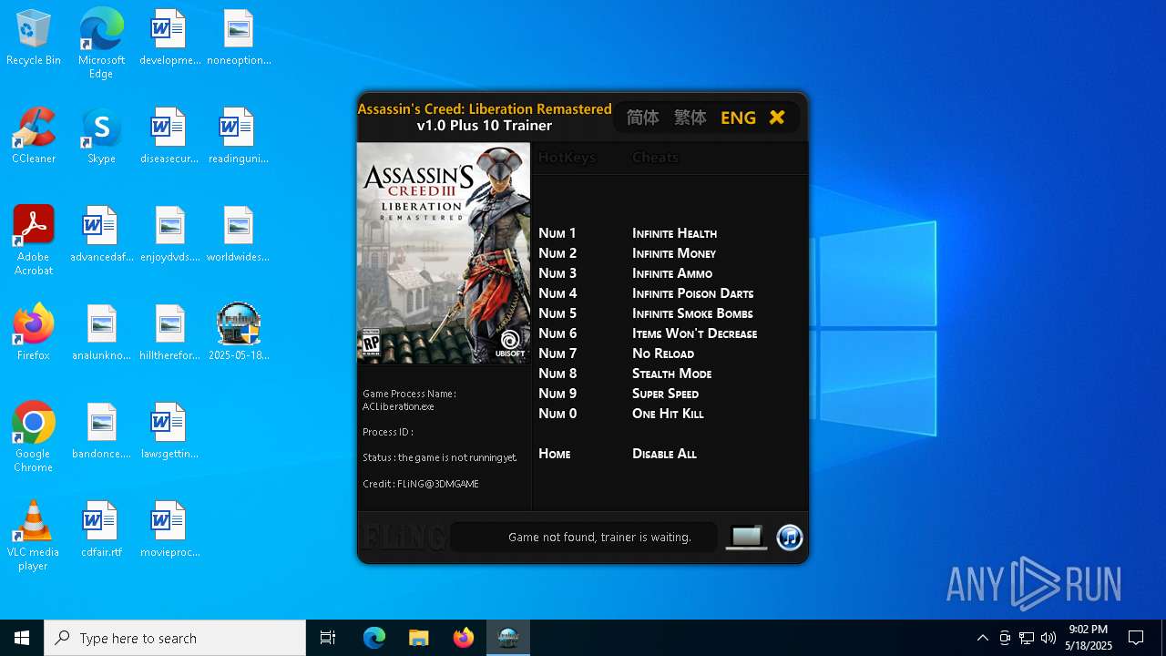Select the Firefox desktop shortcut

coord(34,333)
